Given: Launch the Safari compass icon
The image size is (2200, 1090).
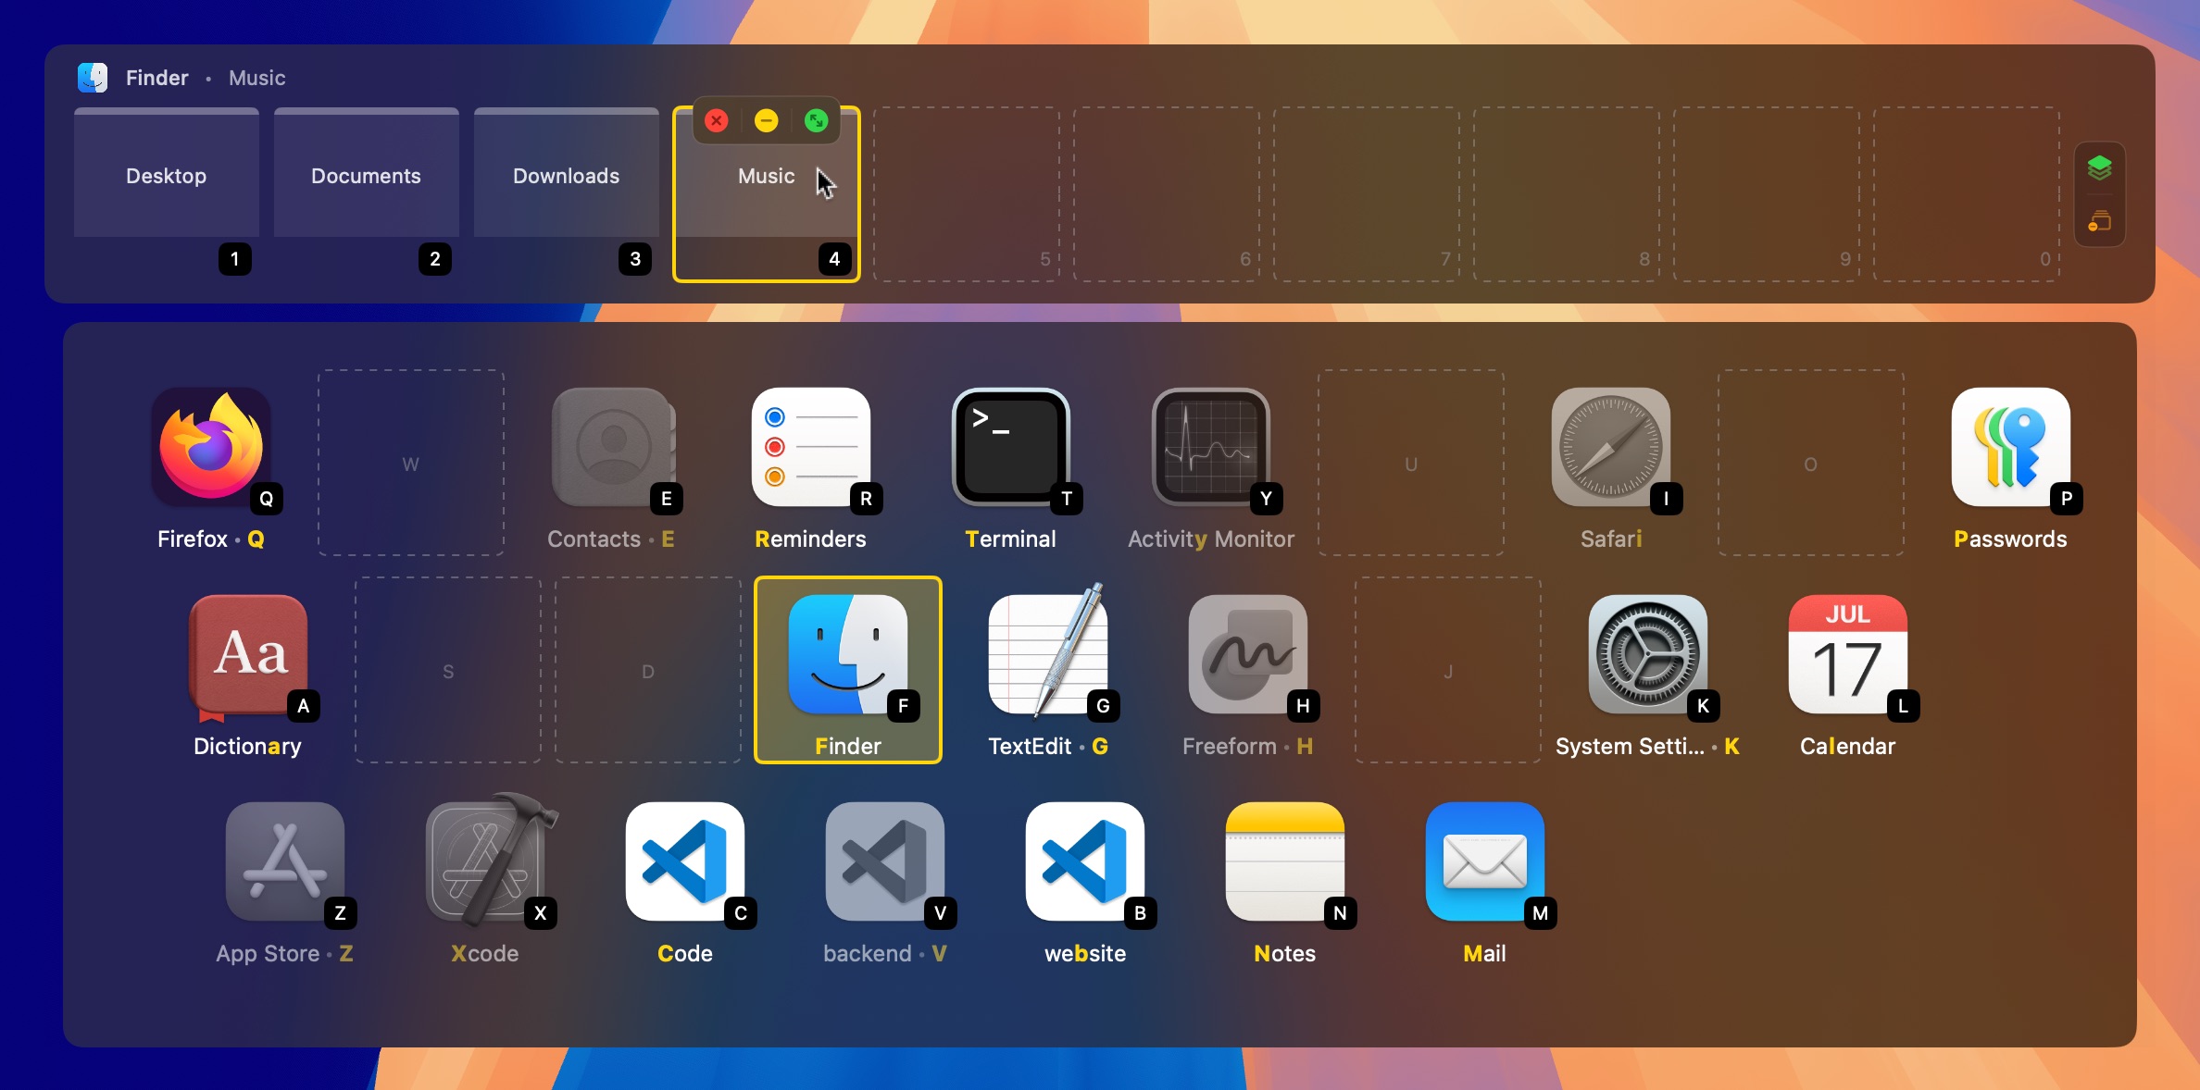Looking at the screenshot, I should pos(1611,446).
